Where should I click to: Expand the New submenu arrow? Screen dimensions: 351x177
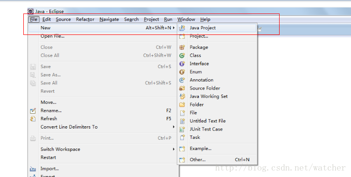pyautogui.click(x=174, y=27)
